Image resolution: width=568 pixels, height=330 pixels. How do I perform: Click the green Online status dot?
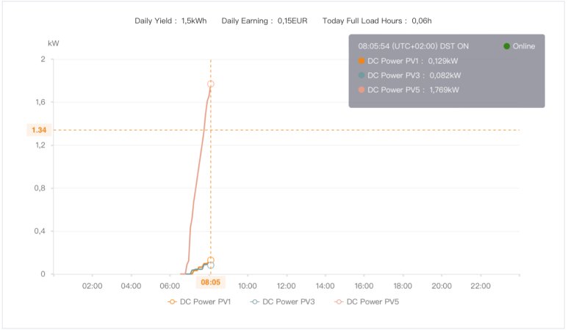(x=507, y=46)
